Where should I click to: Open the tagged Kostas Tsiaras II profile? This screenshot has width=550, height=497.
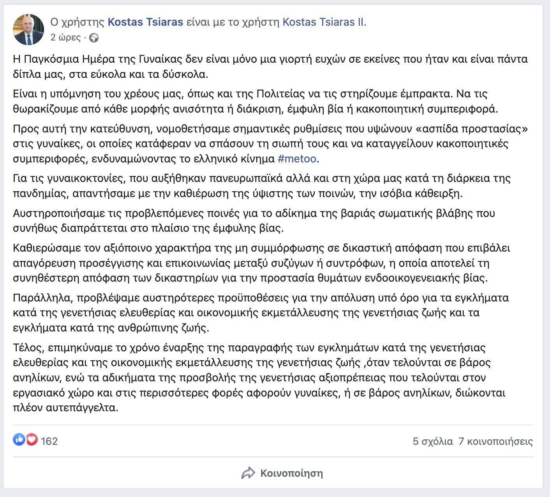pyautogui.click(x=324, y=22)
